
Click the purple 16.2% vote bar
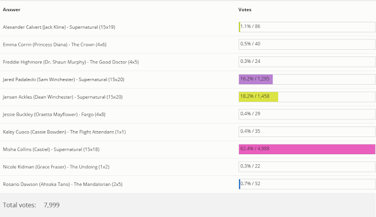tap(256, 79)
